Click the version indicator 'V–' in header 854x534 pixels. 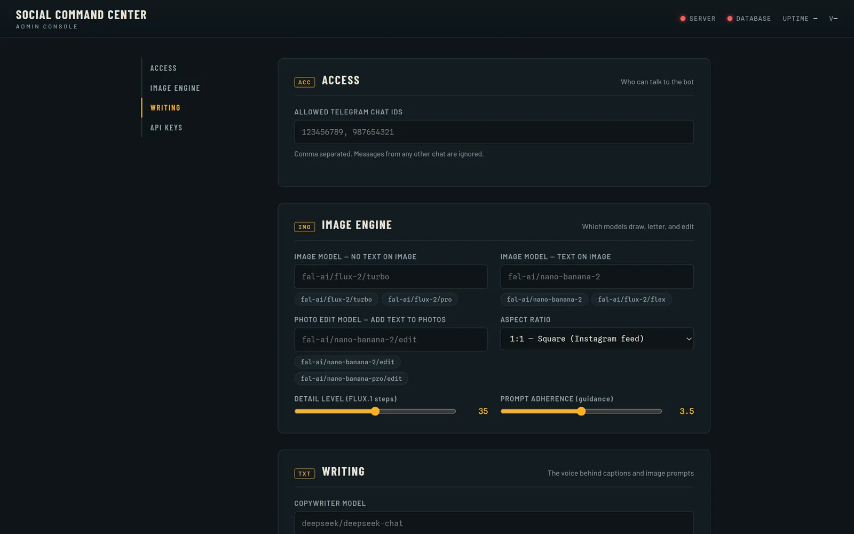tap(833, 19)
